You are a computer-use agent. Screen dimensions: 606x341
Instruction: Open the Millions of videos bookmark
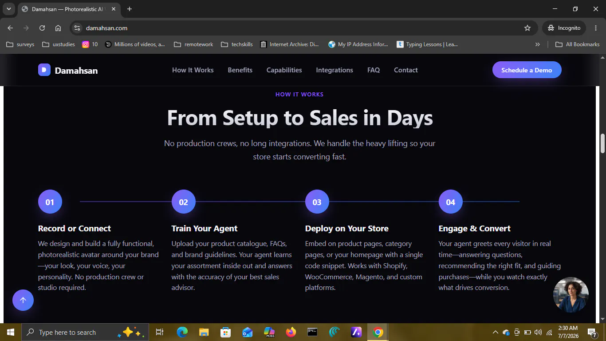[x=135, y=44]
